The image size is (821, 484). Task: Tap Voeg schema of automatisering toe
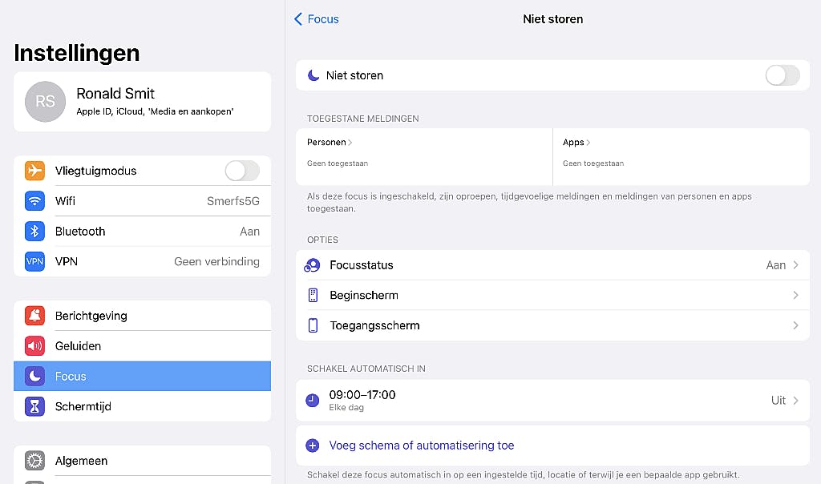coord(422,446)
